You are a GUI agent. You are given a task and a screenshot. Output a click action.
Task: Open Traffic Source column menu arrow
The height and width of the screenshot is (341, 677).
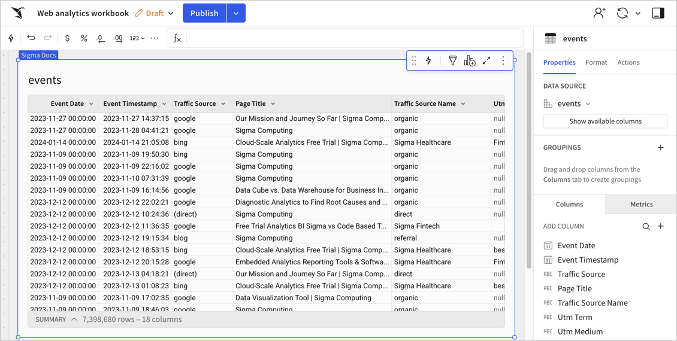click(223, 104)
